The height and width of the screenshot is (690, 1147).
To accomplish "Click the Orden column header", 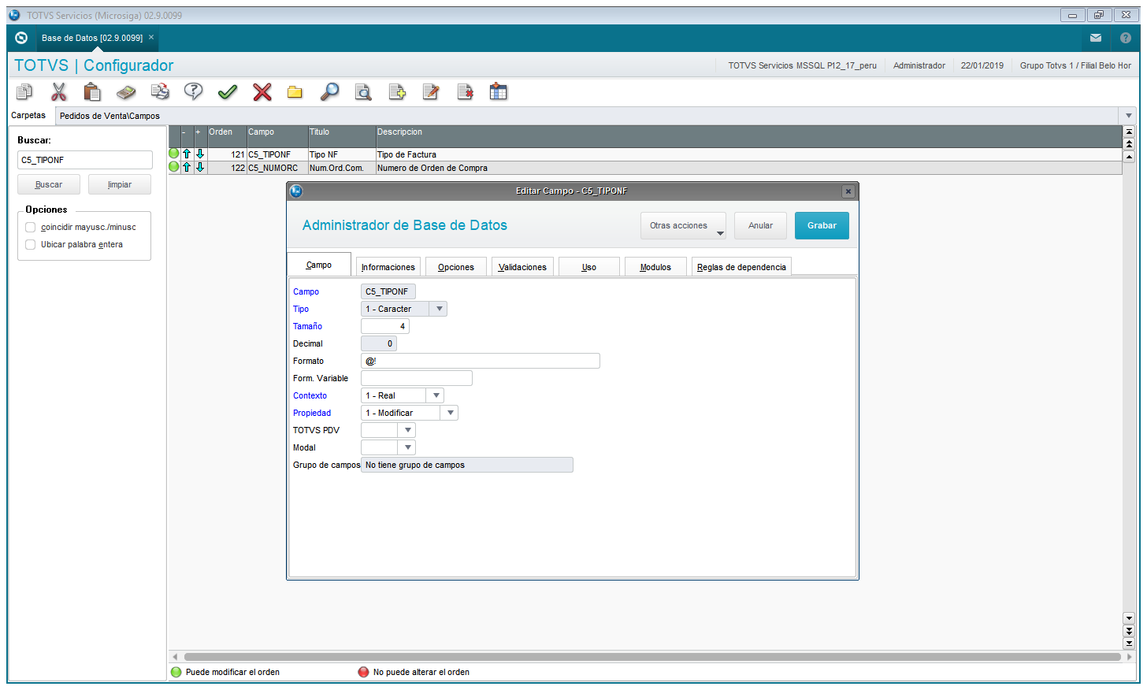I will [x=227, y=136].
